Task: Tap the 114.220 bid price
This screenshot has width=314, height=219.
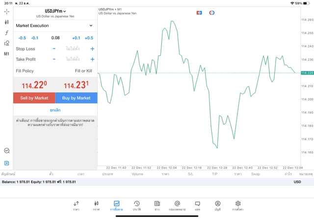Action: coord(34,85)
